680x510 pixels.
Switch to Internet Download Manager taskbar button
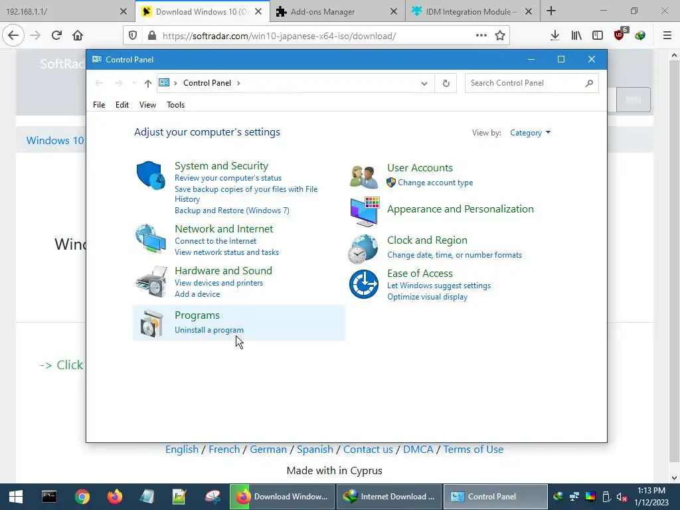388,497
